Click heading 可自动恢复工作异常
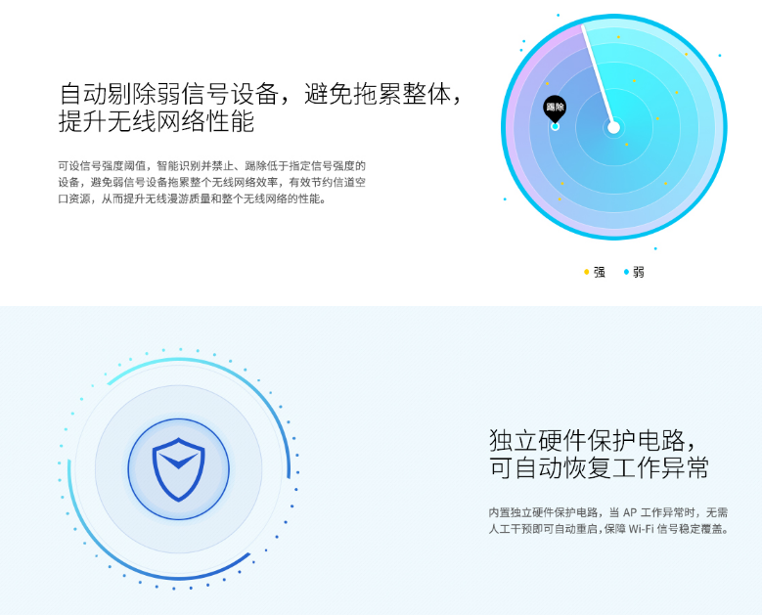This screenshot has width=762, height=615. tap(599, 468)
